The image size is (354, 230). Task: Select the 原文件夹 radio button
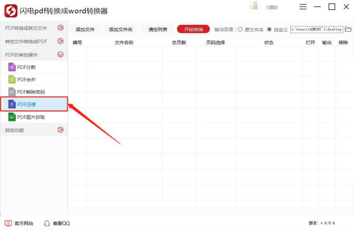point(240,29)
